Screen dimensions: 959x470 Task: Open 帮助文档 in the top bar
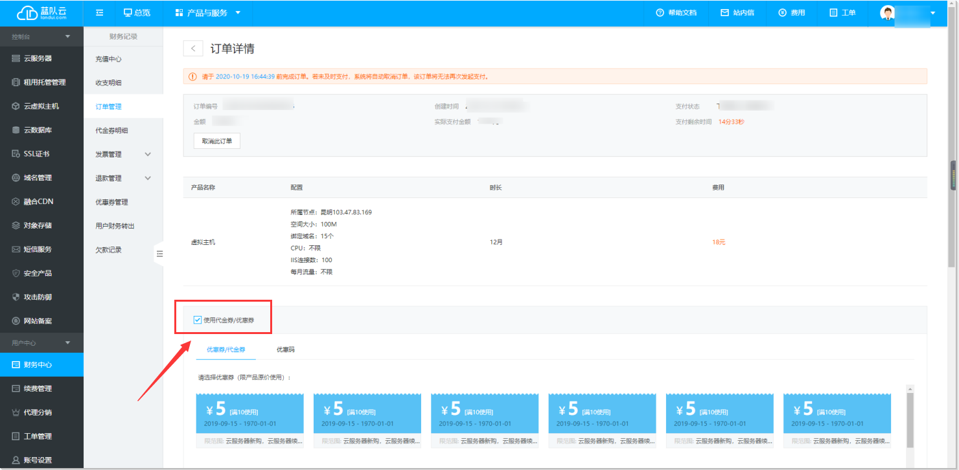tap(676, 12)
